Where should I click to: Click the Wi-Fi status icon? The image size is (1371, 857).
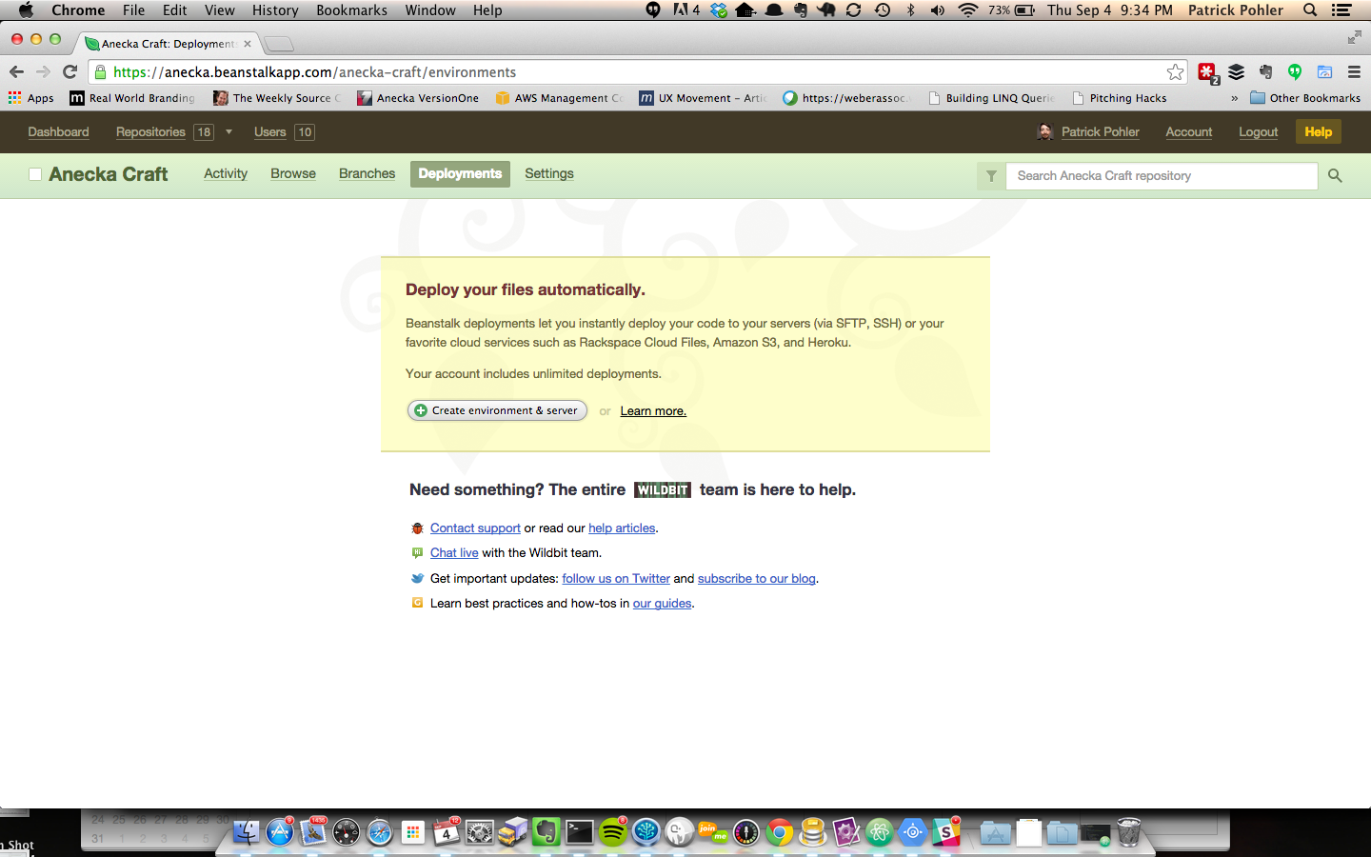click(x=968, y=10)
